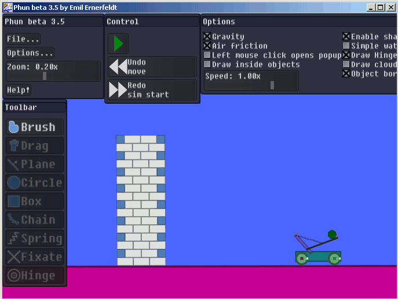Open the Options... menu
Image resolution: width=398 pixels, height=299 pixels.
[x=30, y=53]
